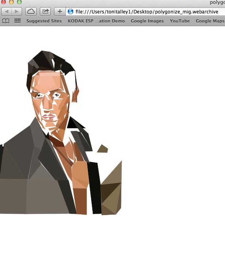The image size is (225, 265).
Task: Click the globe site icon in the address bar
Action: pos(71,11)
